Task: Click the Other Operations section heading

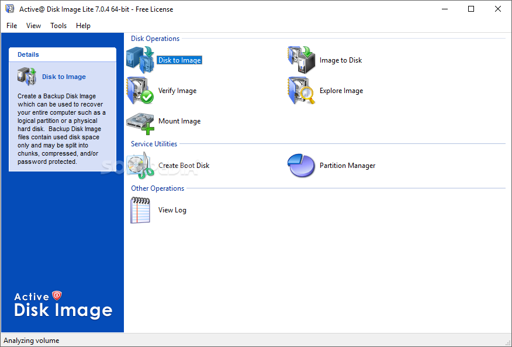Action: pyautogui.click(x=157, y=188)
